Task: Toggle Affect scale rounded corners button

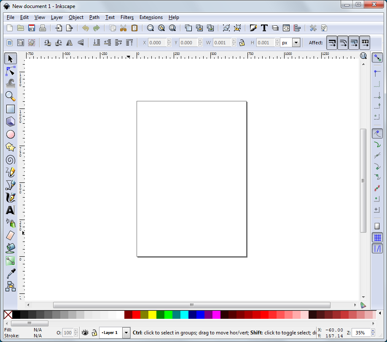Action: pos(343,43)
